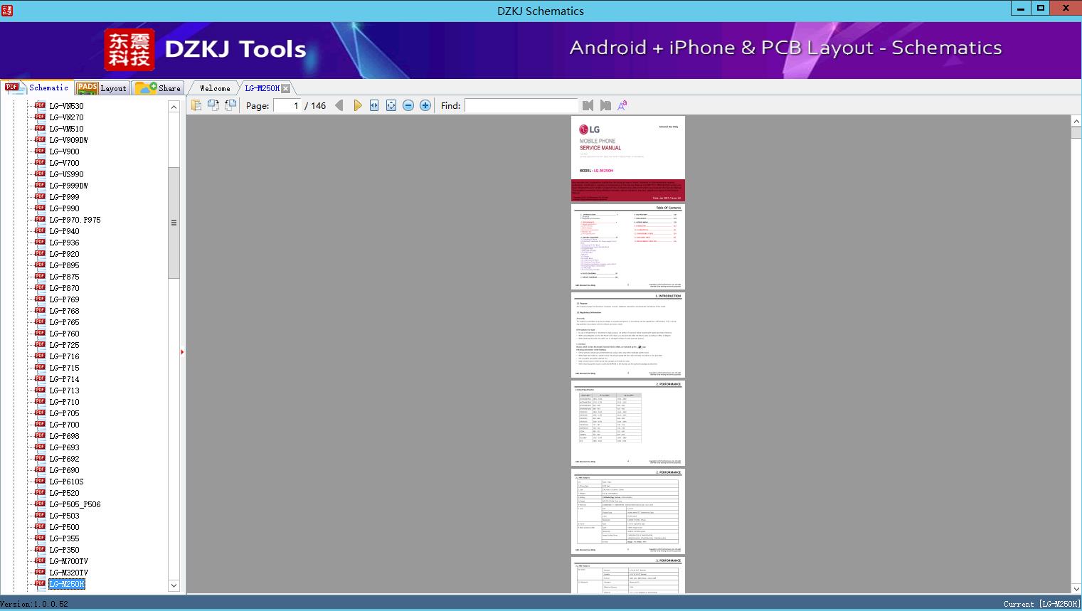Click the PDF icon beside LG-P875

(x=40, y=276)
